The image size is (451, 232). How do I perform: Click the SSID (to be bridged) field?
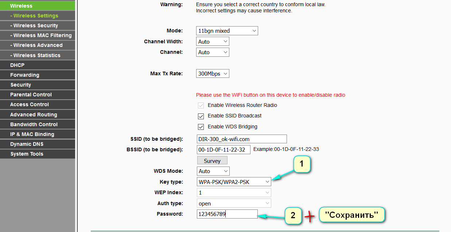pyautogui.click(x=241, y=139)
